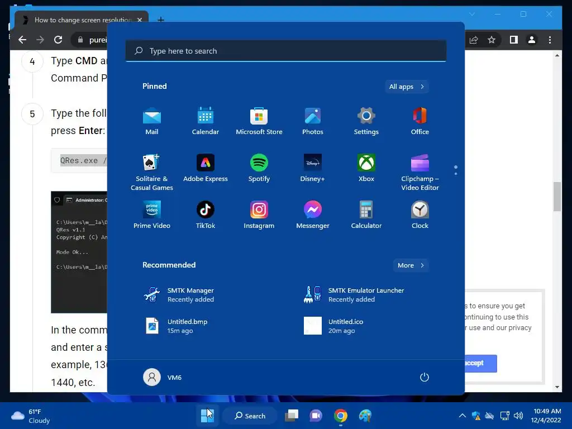
Task: Launch Microsoft Store
Action: (x=259, y=121)
